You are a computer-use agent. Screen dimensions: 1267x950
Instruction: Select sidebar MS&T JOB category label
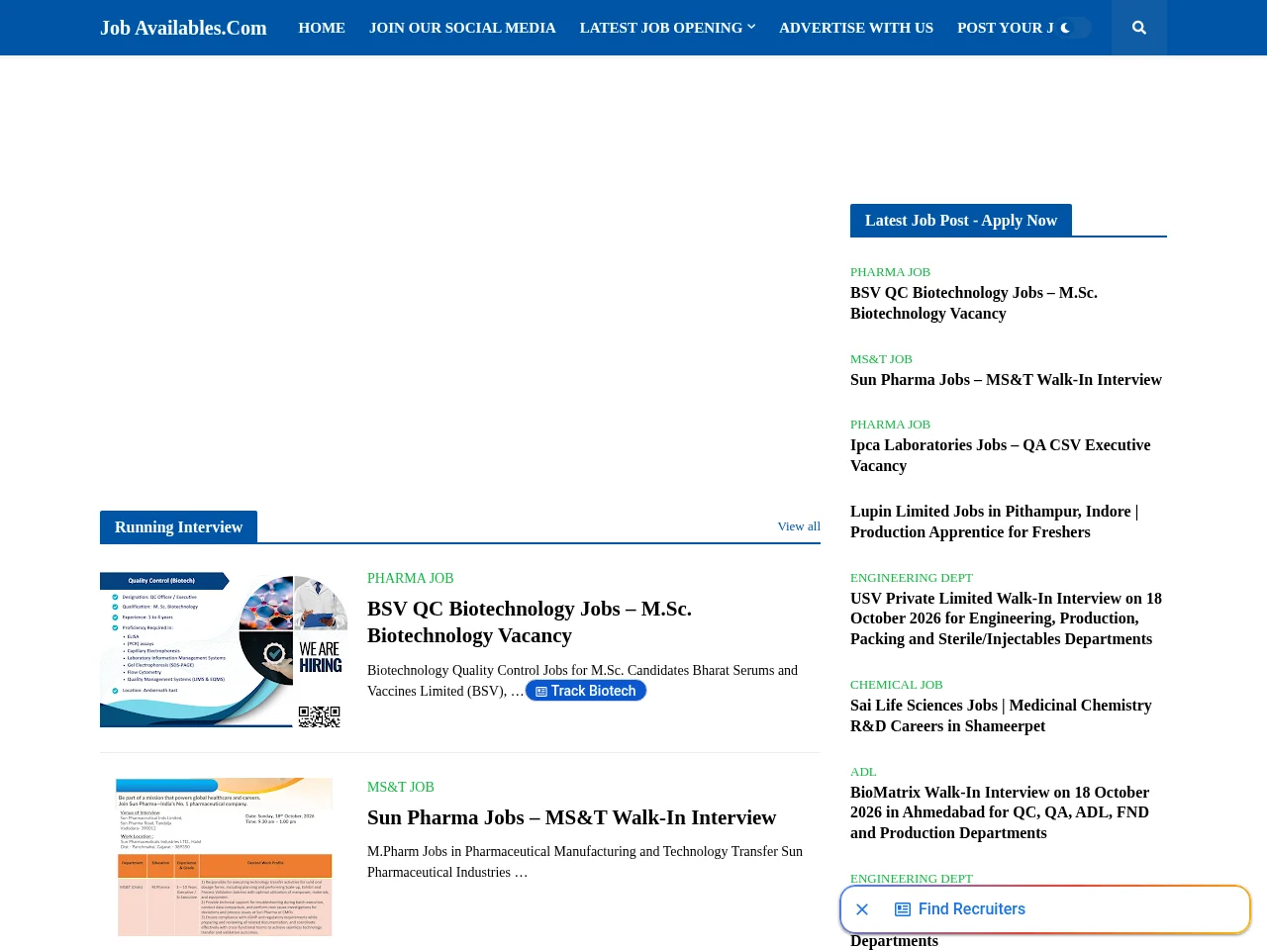coord(881,359)
